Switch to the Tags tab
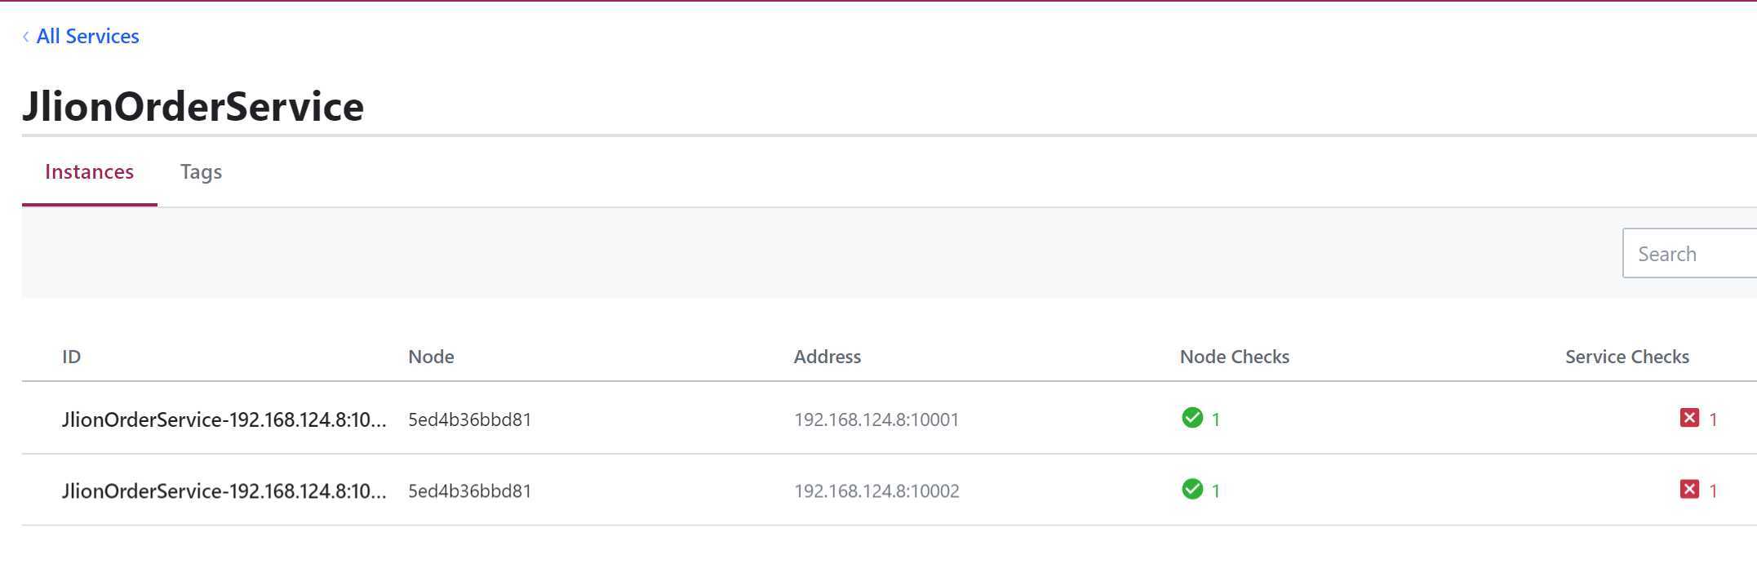 (x=201, y=172)
